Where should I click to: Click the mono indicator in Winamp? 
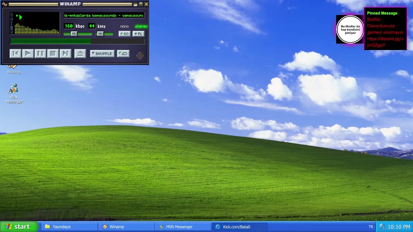125,26
